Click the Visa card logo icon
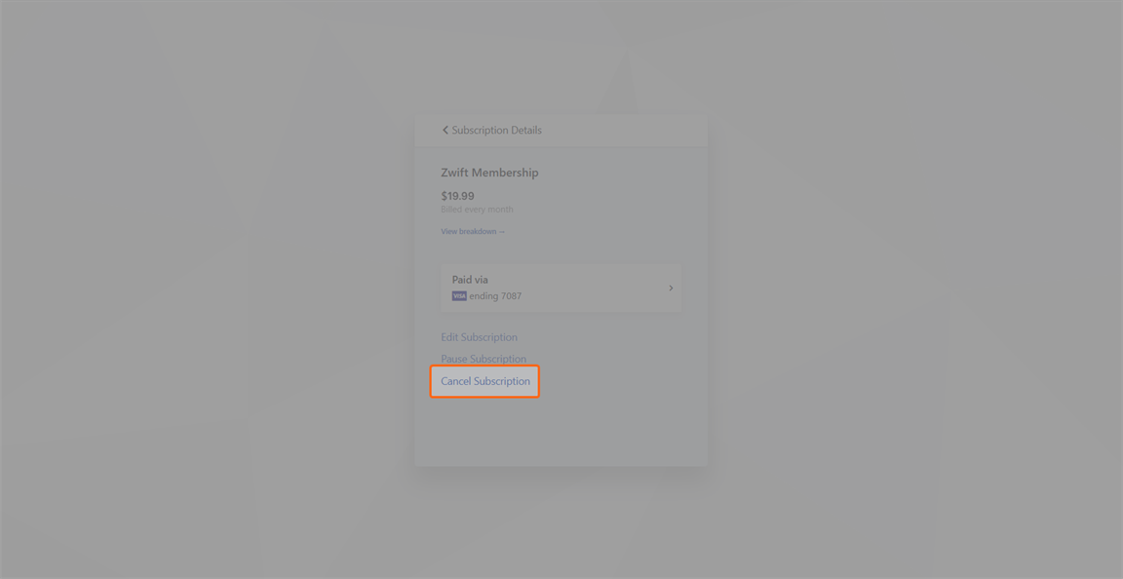This screenshot has width=1123, height=579. 459,296
